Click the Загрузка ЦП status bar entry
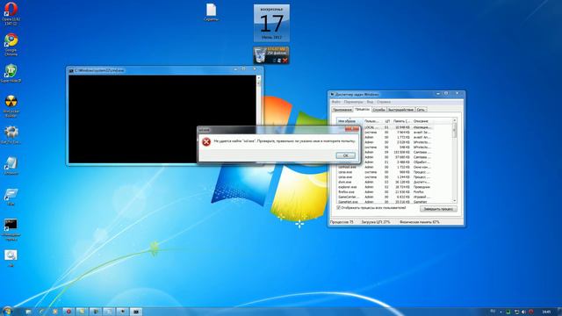 (376, 222)
